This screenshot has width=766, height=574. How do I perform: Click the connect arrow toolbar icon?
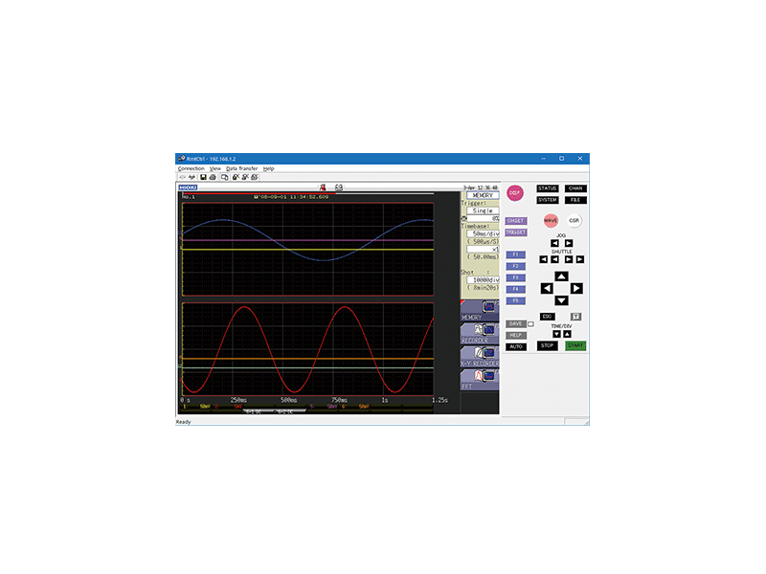(x=182, y=177)
